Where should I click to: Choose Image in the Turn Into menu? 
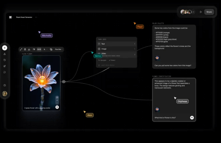[117, 49]
